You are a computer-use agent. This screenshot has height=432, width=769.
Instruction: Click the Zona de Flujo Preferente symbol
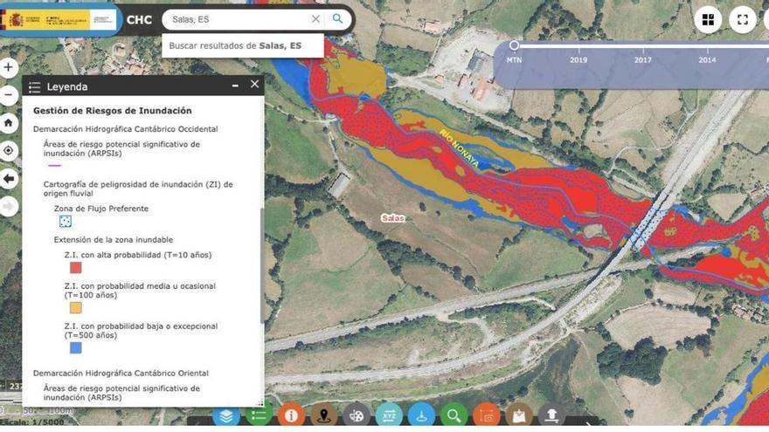tap(66, 222)
